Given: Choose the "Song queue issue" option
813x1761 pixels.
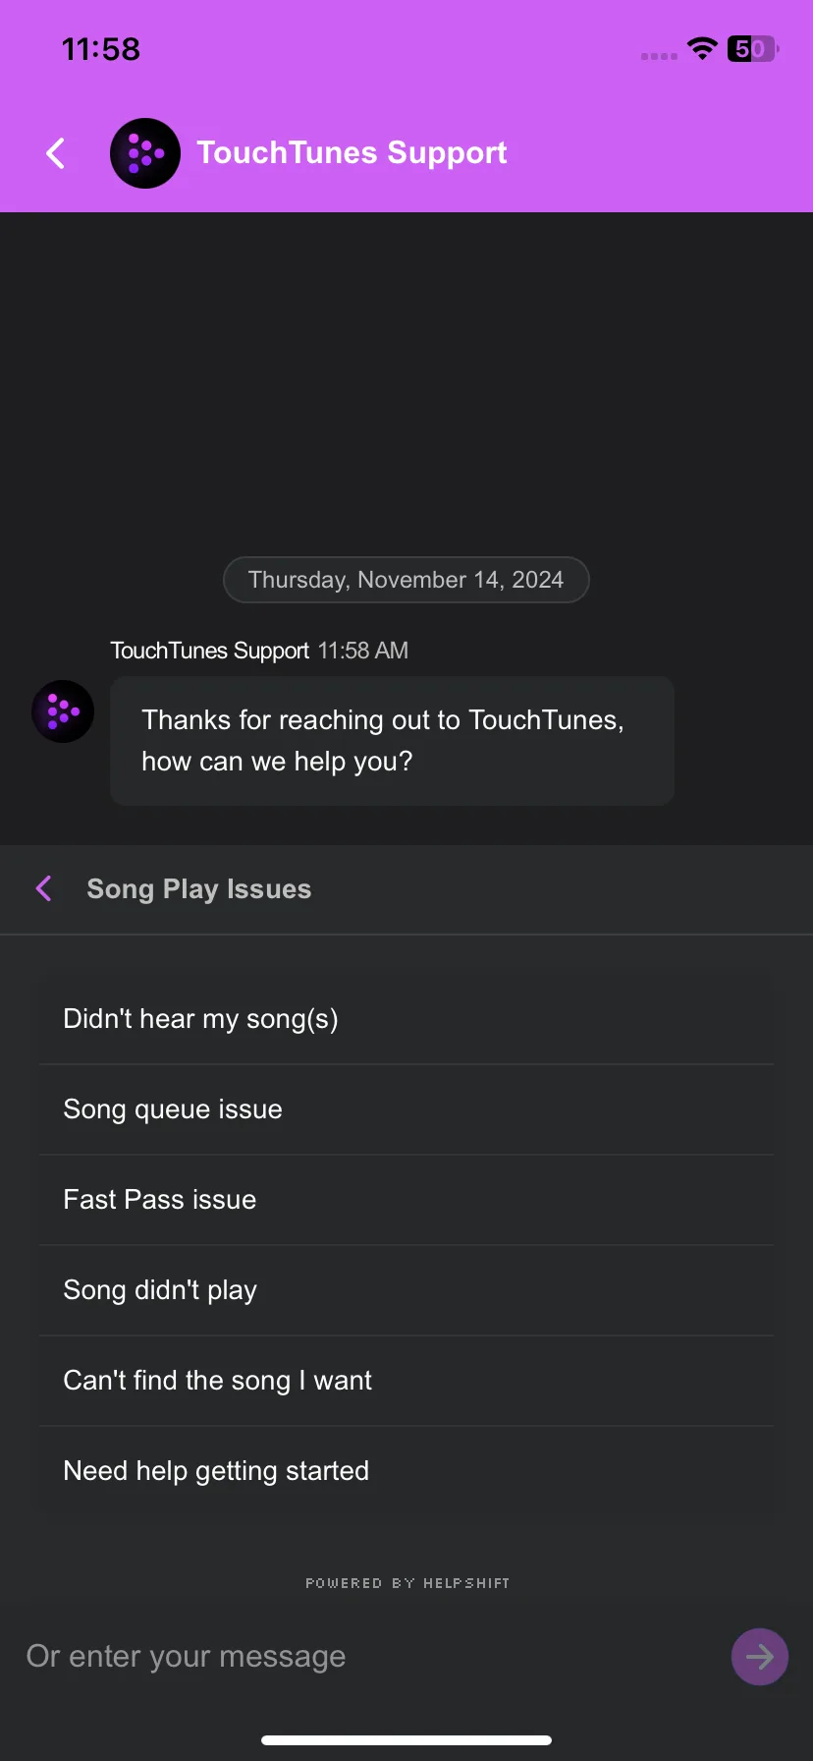Looking at the screenshot, I should (x=406, y=1109).
